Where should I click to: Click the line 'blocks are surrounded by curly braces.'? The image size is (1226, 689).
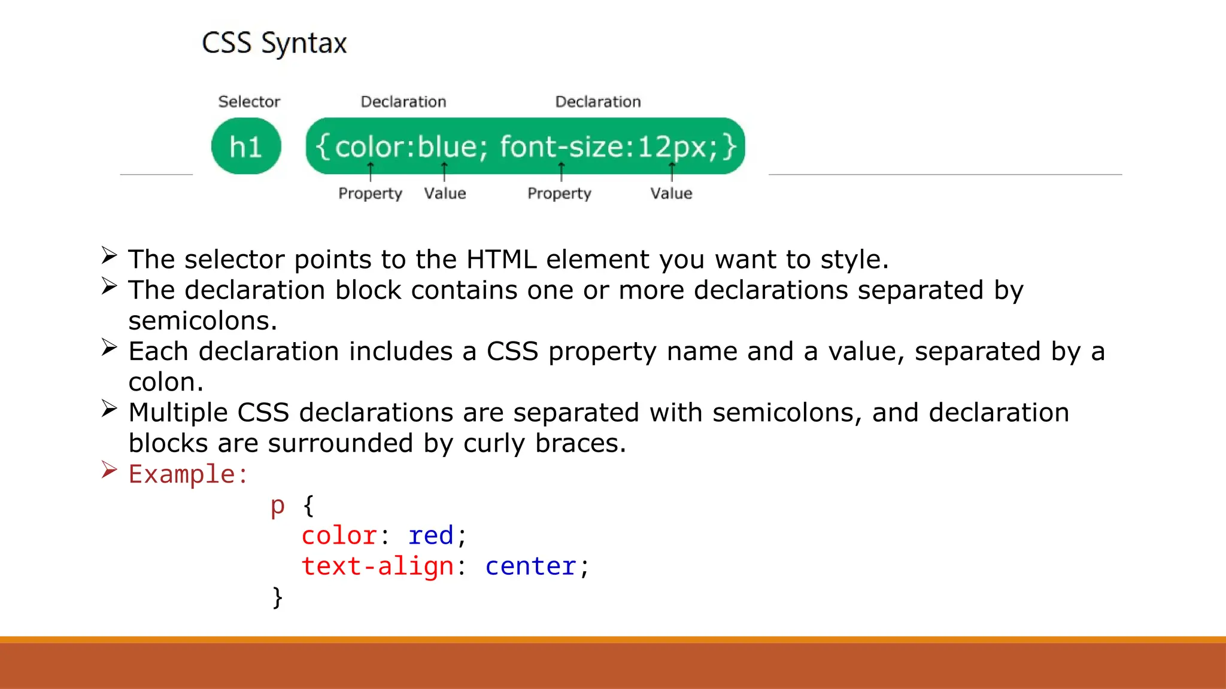[x=377, y=443]
